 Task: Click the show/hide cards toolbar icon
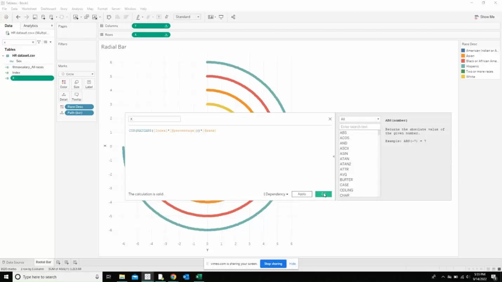coord(210,17)
